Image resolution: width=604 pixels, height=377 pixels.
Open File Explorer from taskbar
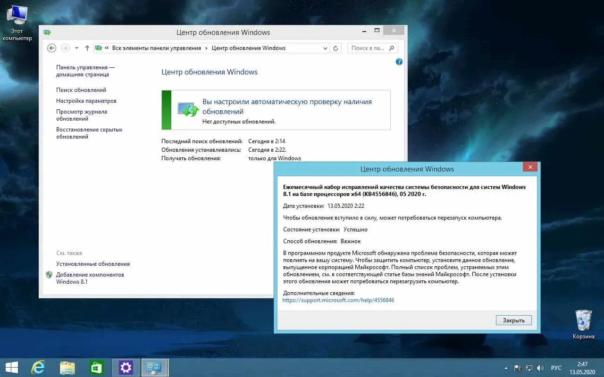[x=67, y=368]
